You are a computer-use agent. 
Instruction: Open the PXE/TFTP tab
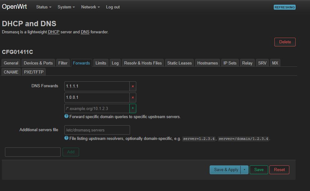click(x=33, y=71)
